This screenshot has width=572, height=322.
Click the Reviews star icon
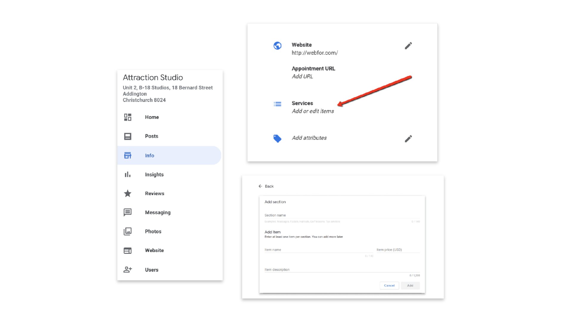pyautogui.click(x=128, y=193)
